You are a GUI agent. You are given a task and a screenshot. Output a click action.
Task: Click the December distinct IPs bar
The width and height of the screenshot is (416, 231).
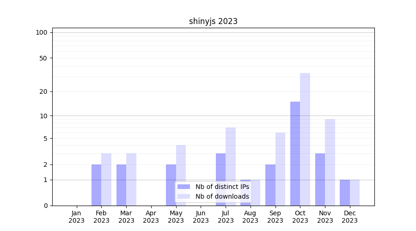point(345,193)
